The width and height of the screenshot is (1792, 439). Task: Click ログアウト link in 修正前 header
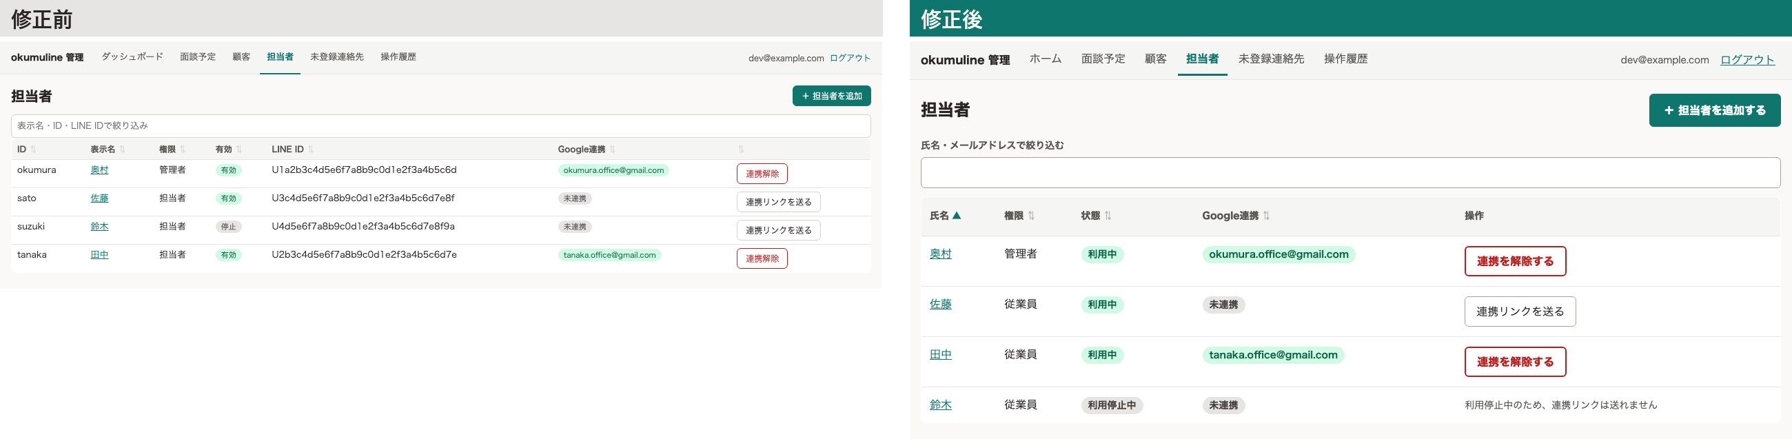coord(850,59)
